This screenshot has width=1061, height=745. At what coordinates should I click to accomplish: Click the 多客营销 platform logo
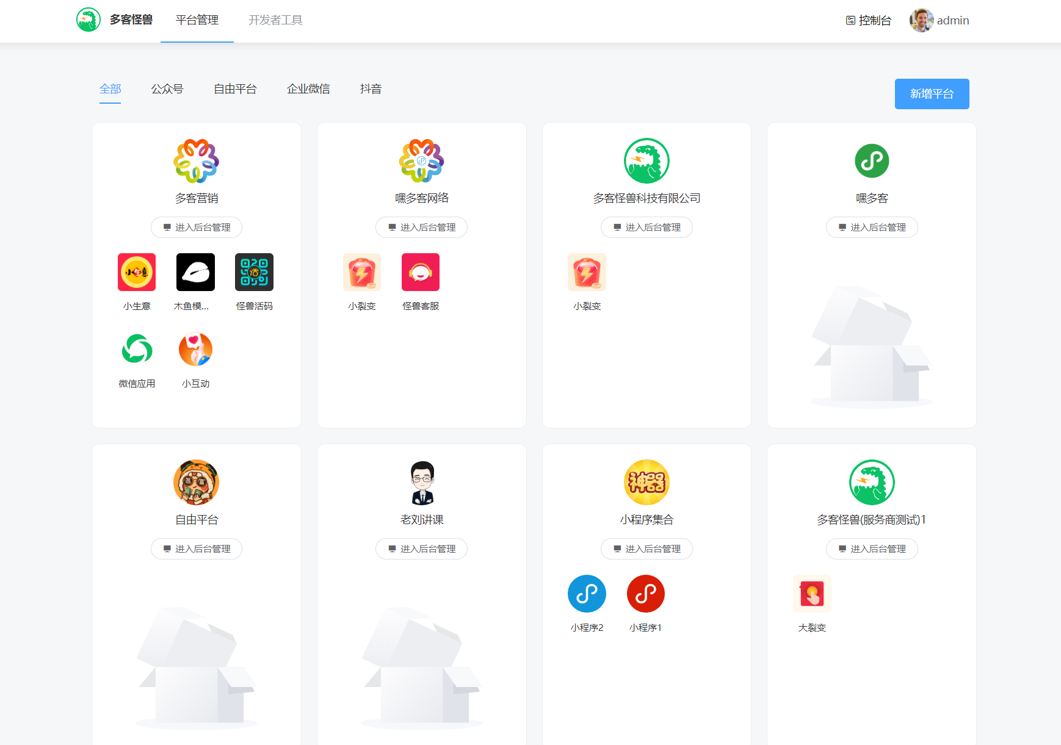coord(197,161)
